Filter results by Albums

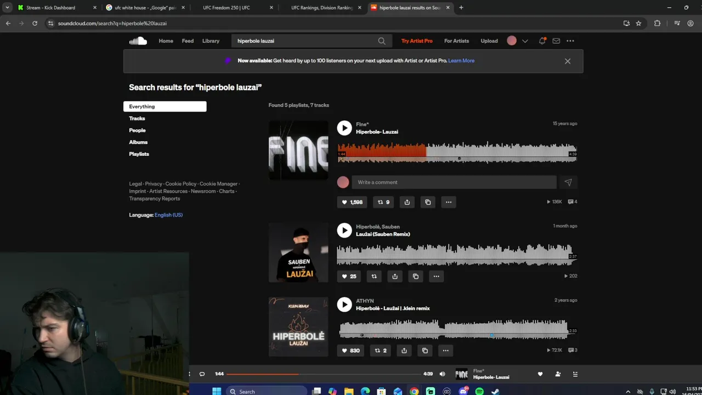pyautogui.click(x=138, y=142)
